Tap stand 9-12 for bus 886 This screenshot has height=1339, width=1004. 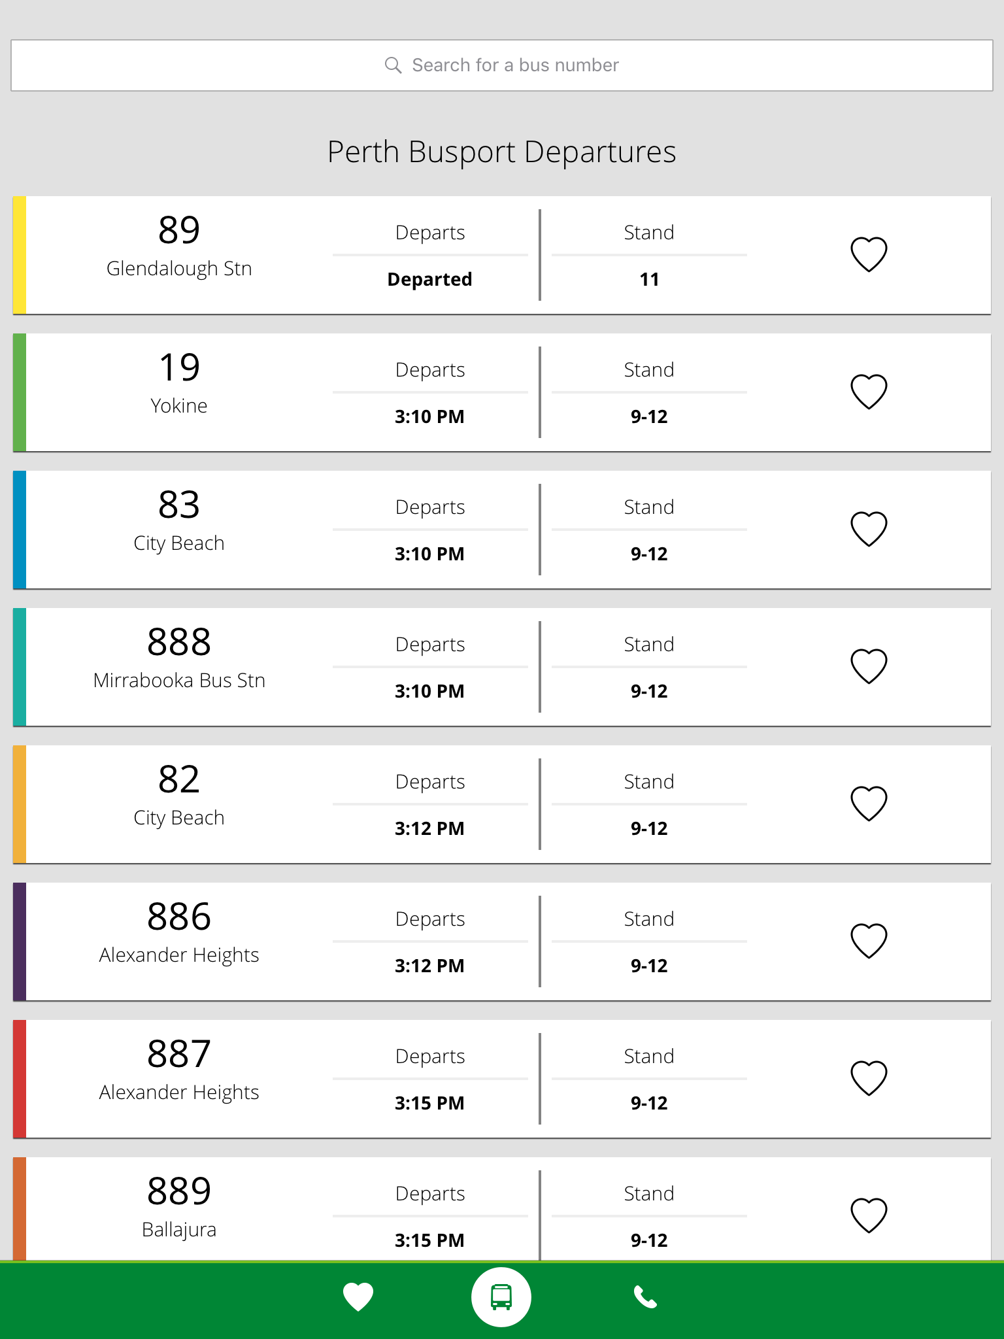click(x=649, y=966)
